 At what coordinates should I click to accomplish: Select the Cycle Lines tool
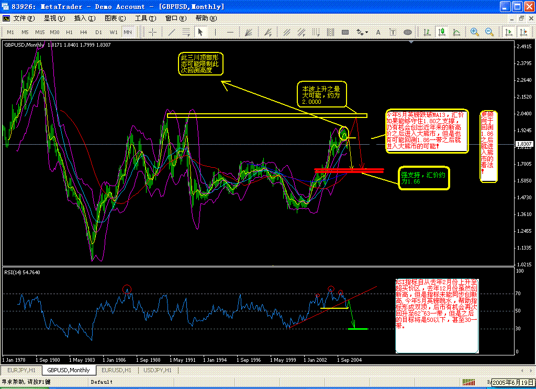pyautogui.click(x=331, y=32)
